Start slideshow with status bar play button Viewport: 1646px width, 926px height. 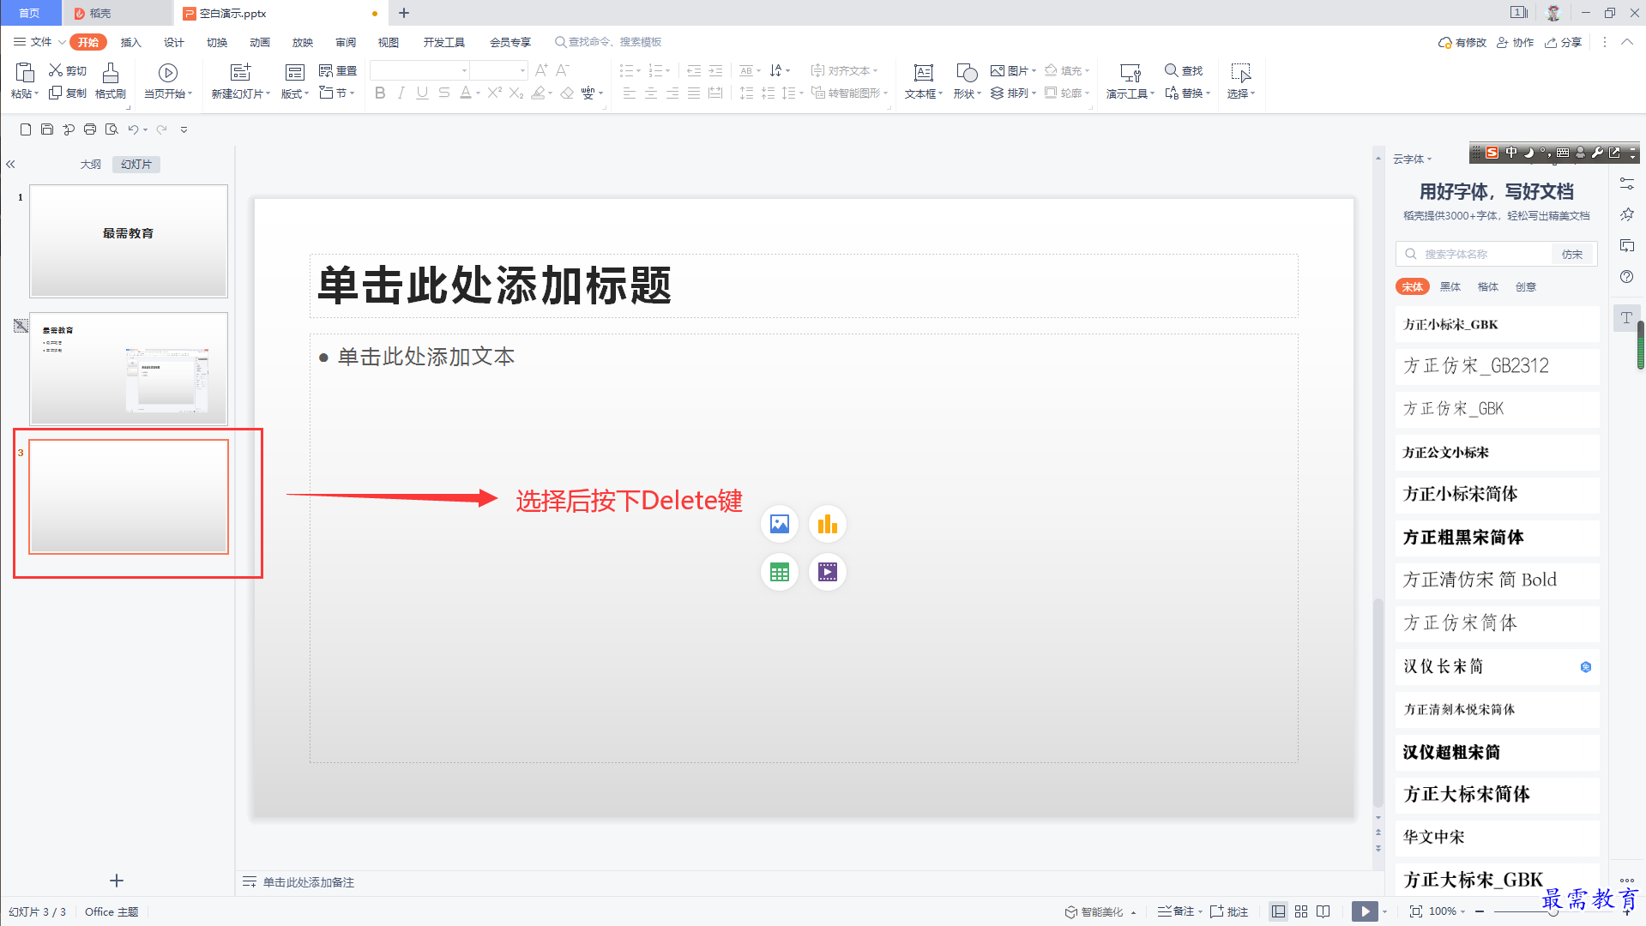[x=1365, y=911]
